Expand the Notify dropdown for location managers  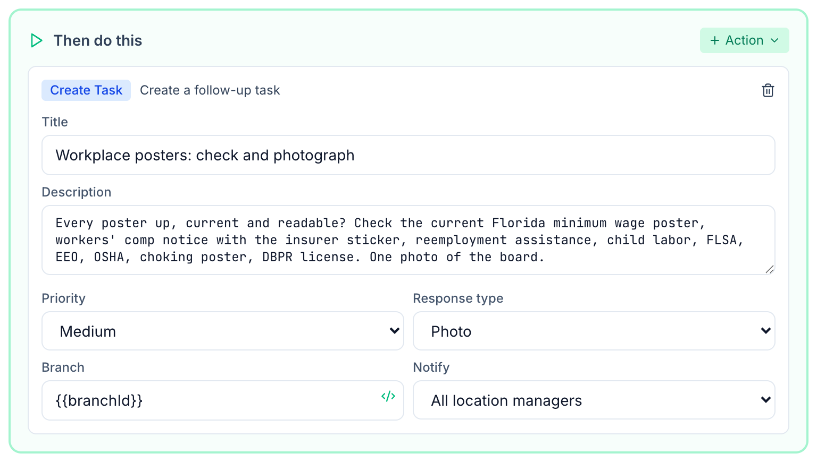594,400
